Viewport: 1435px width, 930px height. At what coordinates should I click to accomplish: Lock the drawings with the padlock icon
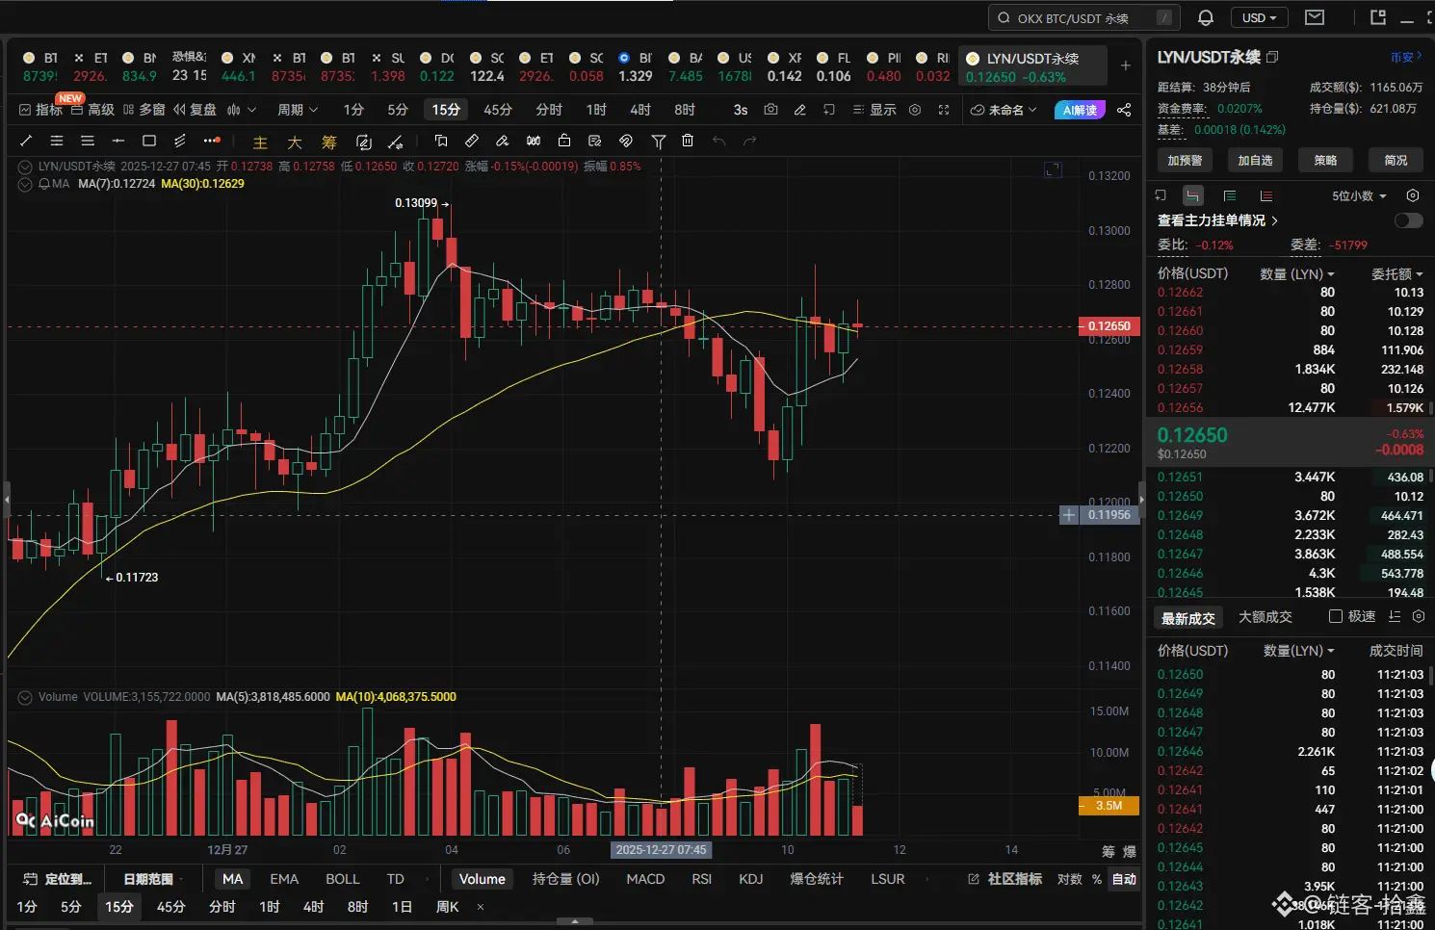(x=564, y=141)
